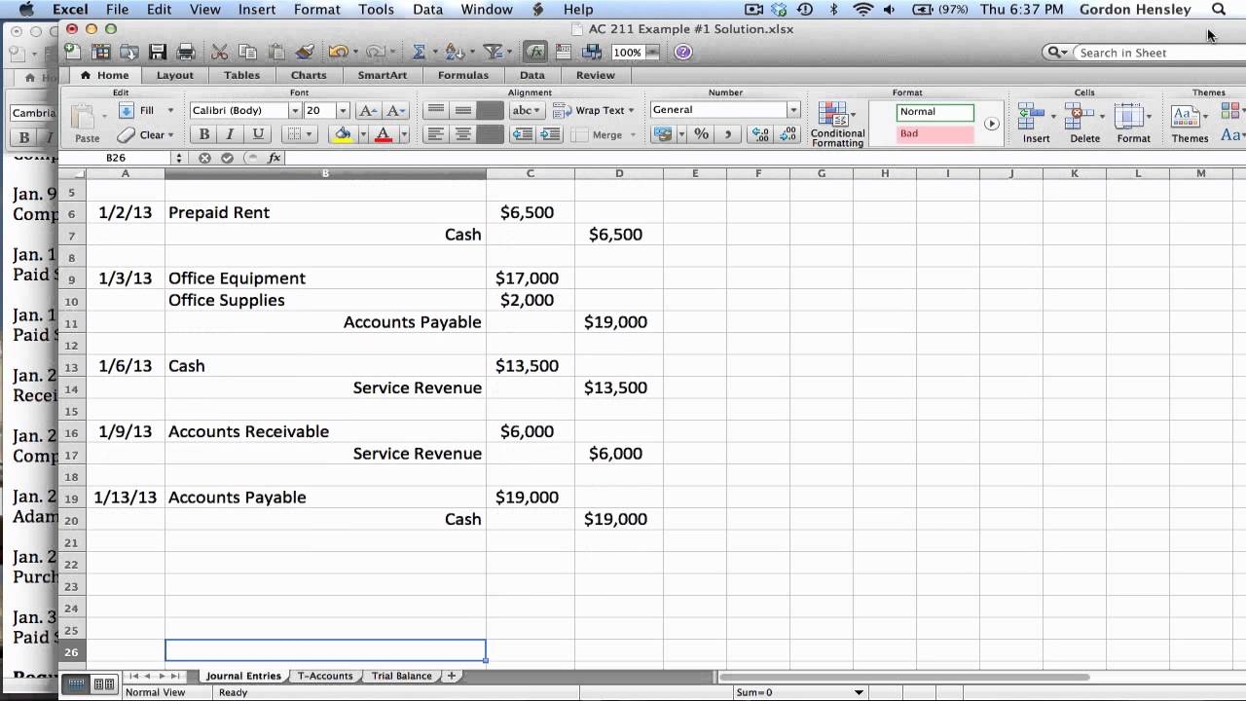The image size is (1246, 701).
Task: Toggle Underline formatting
Action: pyautogui.click(x=258, y=134)
